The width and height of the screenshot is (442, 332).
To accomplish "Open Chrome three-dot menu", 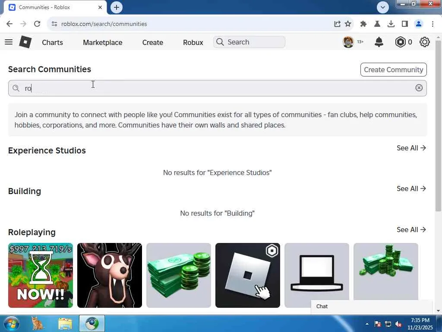I will 433,24.
